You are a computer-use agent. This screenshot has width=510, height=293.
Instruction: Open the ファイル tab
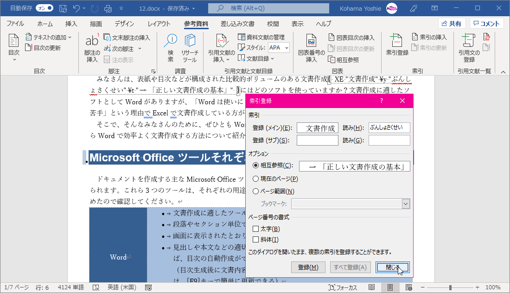15,24
